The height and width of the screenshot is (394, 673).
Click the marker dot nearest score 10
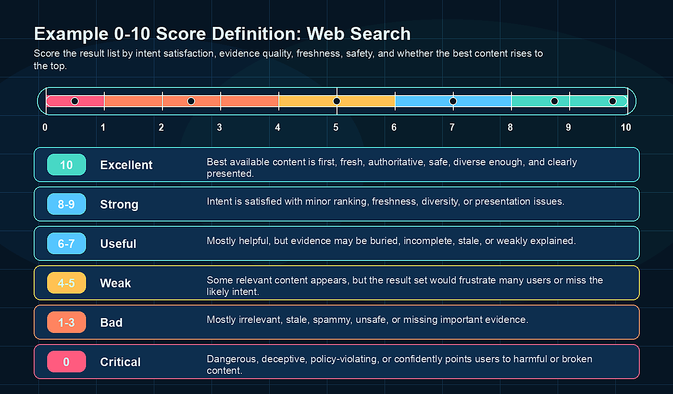(x=612, y=101)
